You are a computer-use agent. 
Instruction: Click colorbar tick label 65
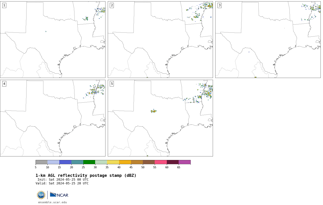179,167
